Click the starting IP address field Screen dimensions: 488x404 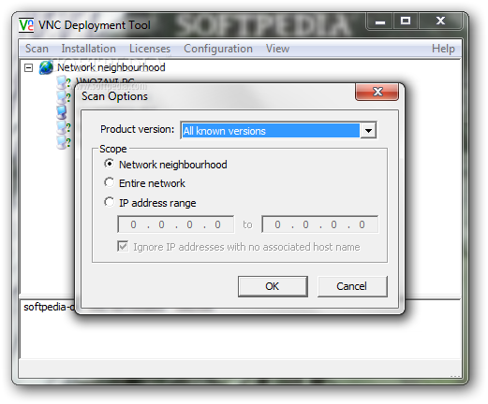176,224
